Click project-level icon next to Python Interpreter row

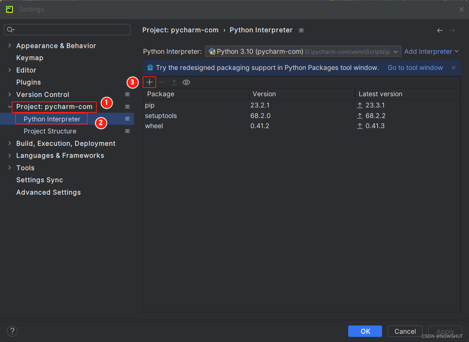(x=127, y=119)
